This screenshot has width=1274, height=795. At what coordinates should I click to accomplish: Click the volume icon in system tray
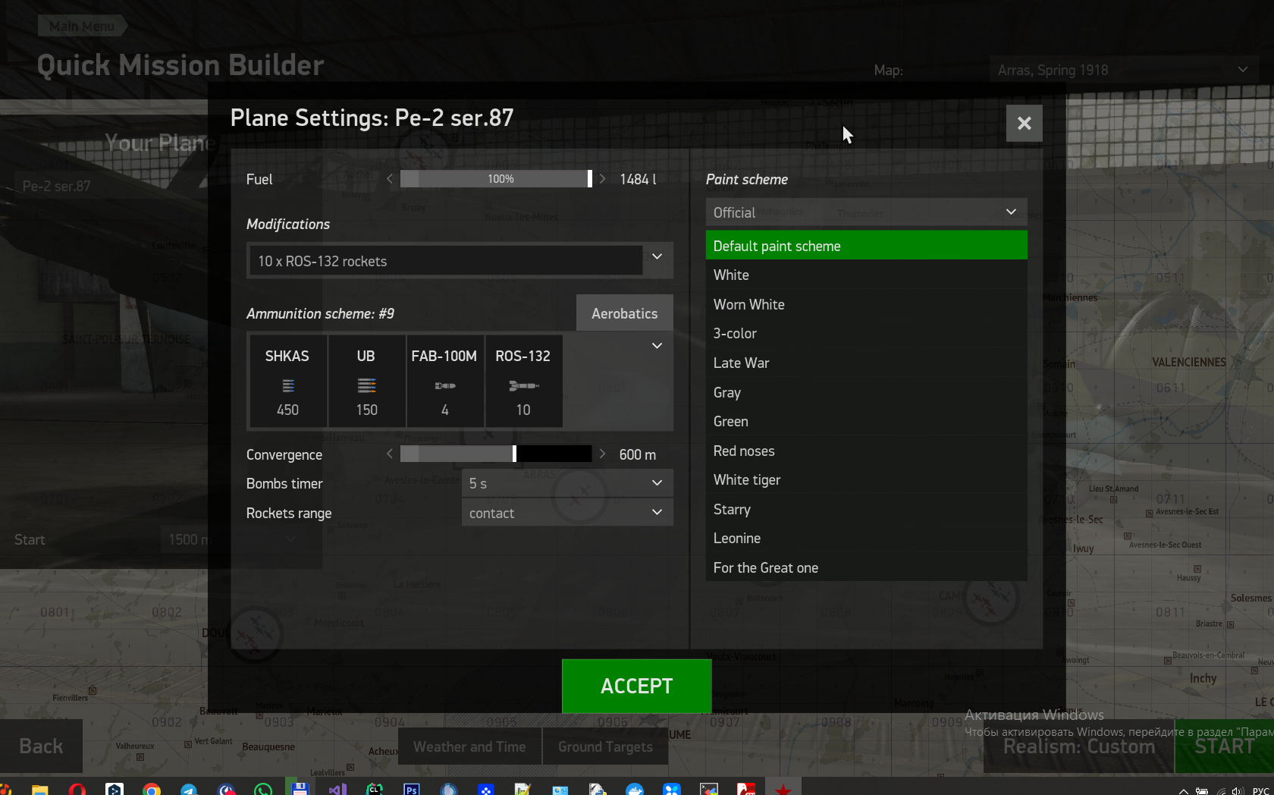click(1238, 791)
